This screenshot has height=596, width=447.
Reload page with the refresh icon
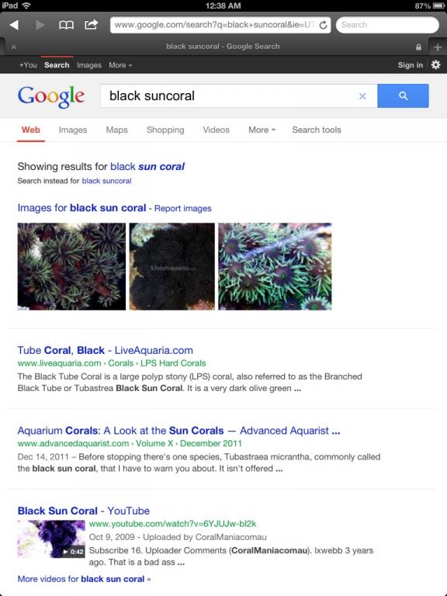point(323,25)
